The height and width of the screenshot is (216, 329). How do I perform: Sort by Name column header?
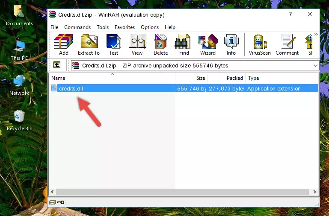pos(112,78)
